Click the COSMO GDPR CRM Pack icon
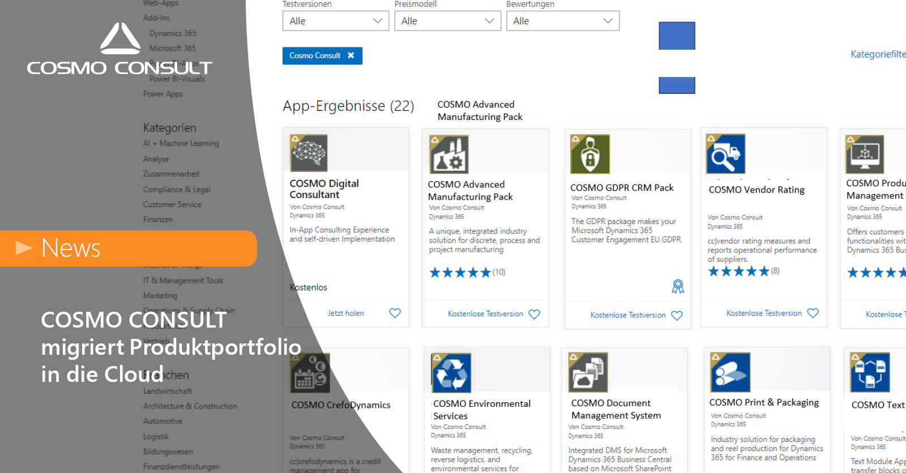 pyautogui.click(x=590, y=154)
